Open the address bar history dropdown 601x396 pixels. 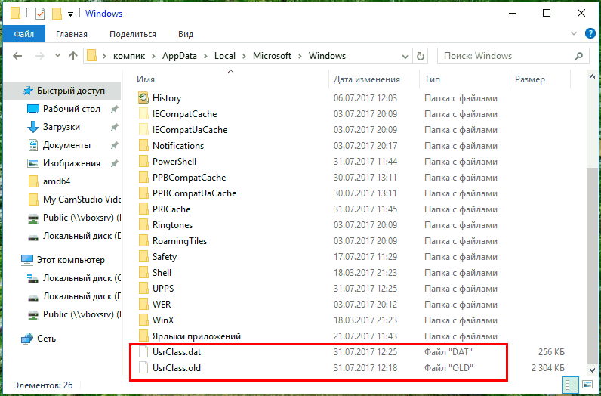point(405,57)
